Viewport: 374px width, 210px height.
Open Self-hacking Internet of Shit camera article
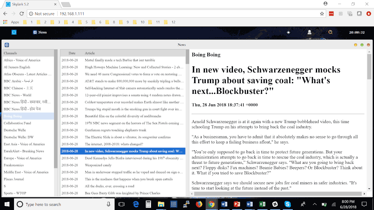123,88
